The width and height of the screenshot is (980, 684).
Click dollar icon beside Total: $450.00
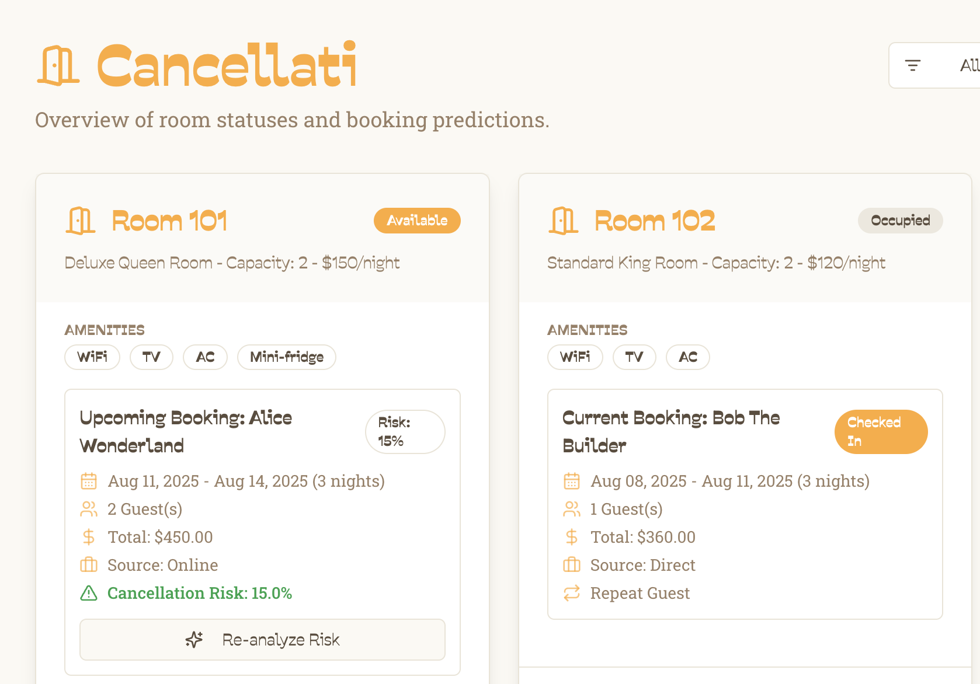coord(89,537)
